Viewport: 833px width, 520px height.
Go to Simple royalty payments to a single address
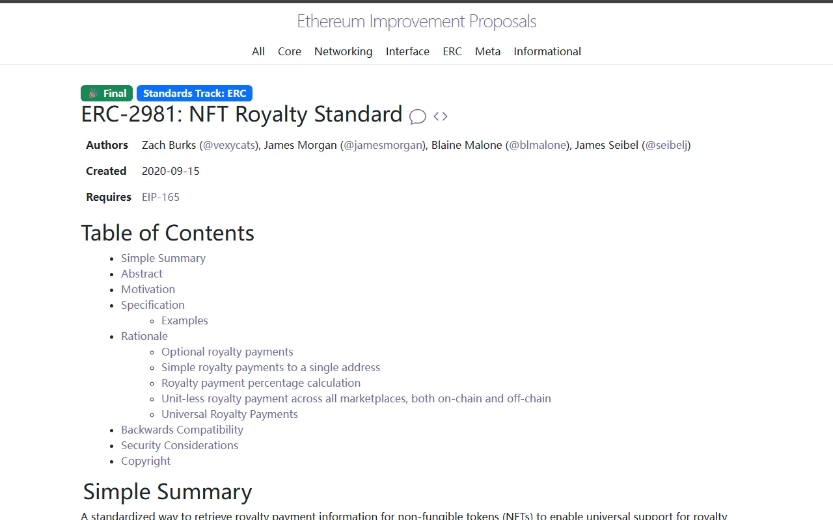(271, 367)
